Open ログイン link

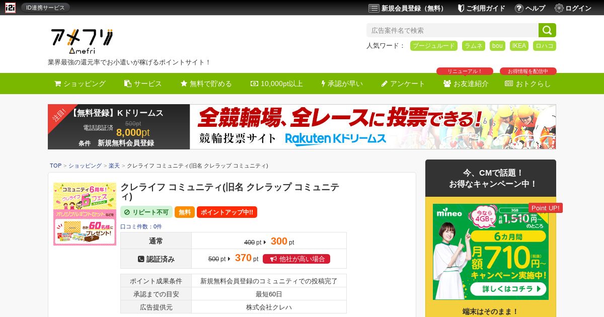click(x=578, y=8)
